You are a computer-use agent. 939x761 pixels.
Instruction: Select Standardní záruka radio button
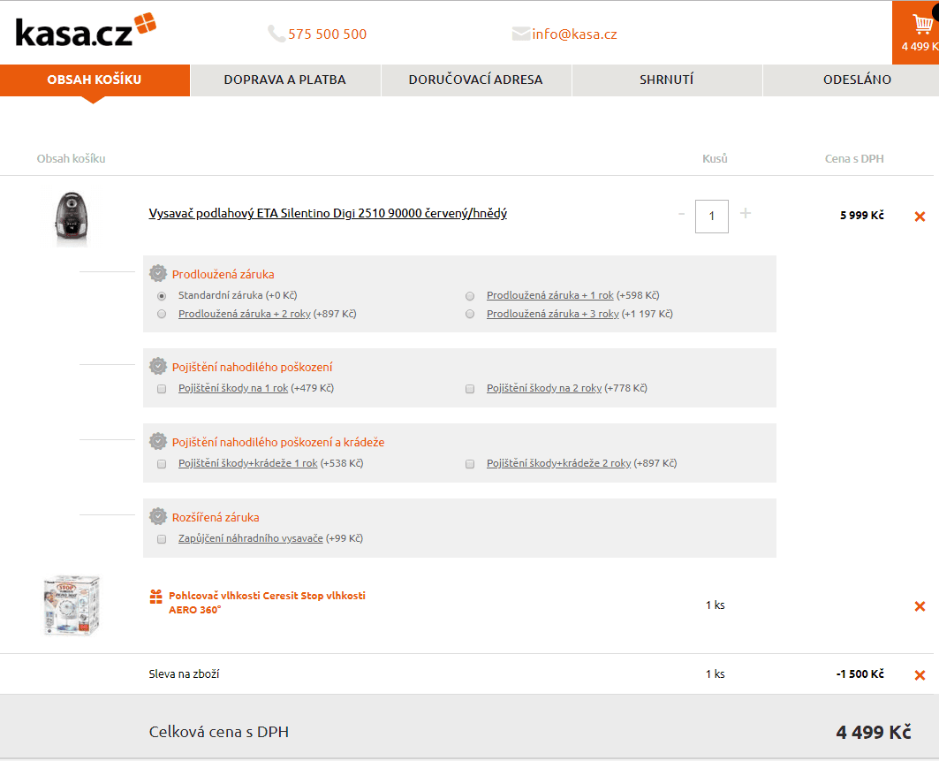[162, 296]
